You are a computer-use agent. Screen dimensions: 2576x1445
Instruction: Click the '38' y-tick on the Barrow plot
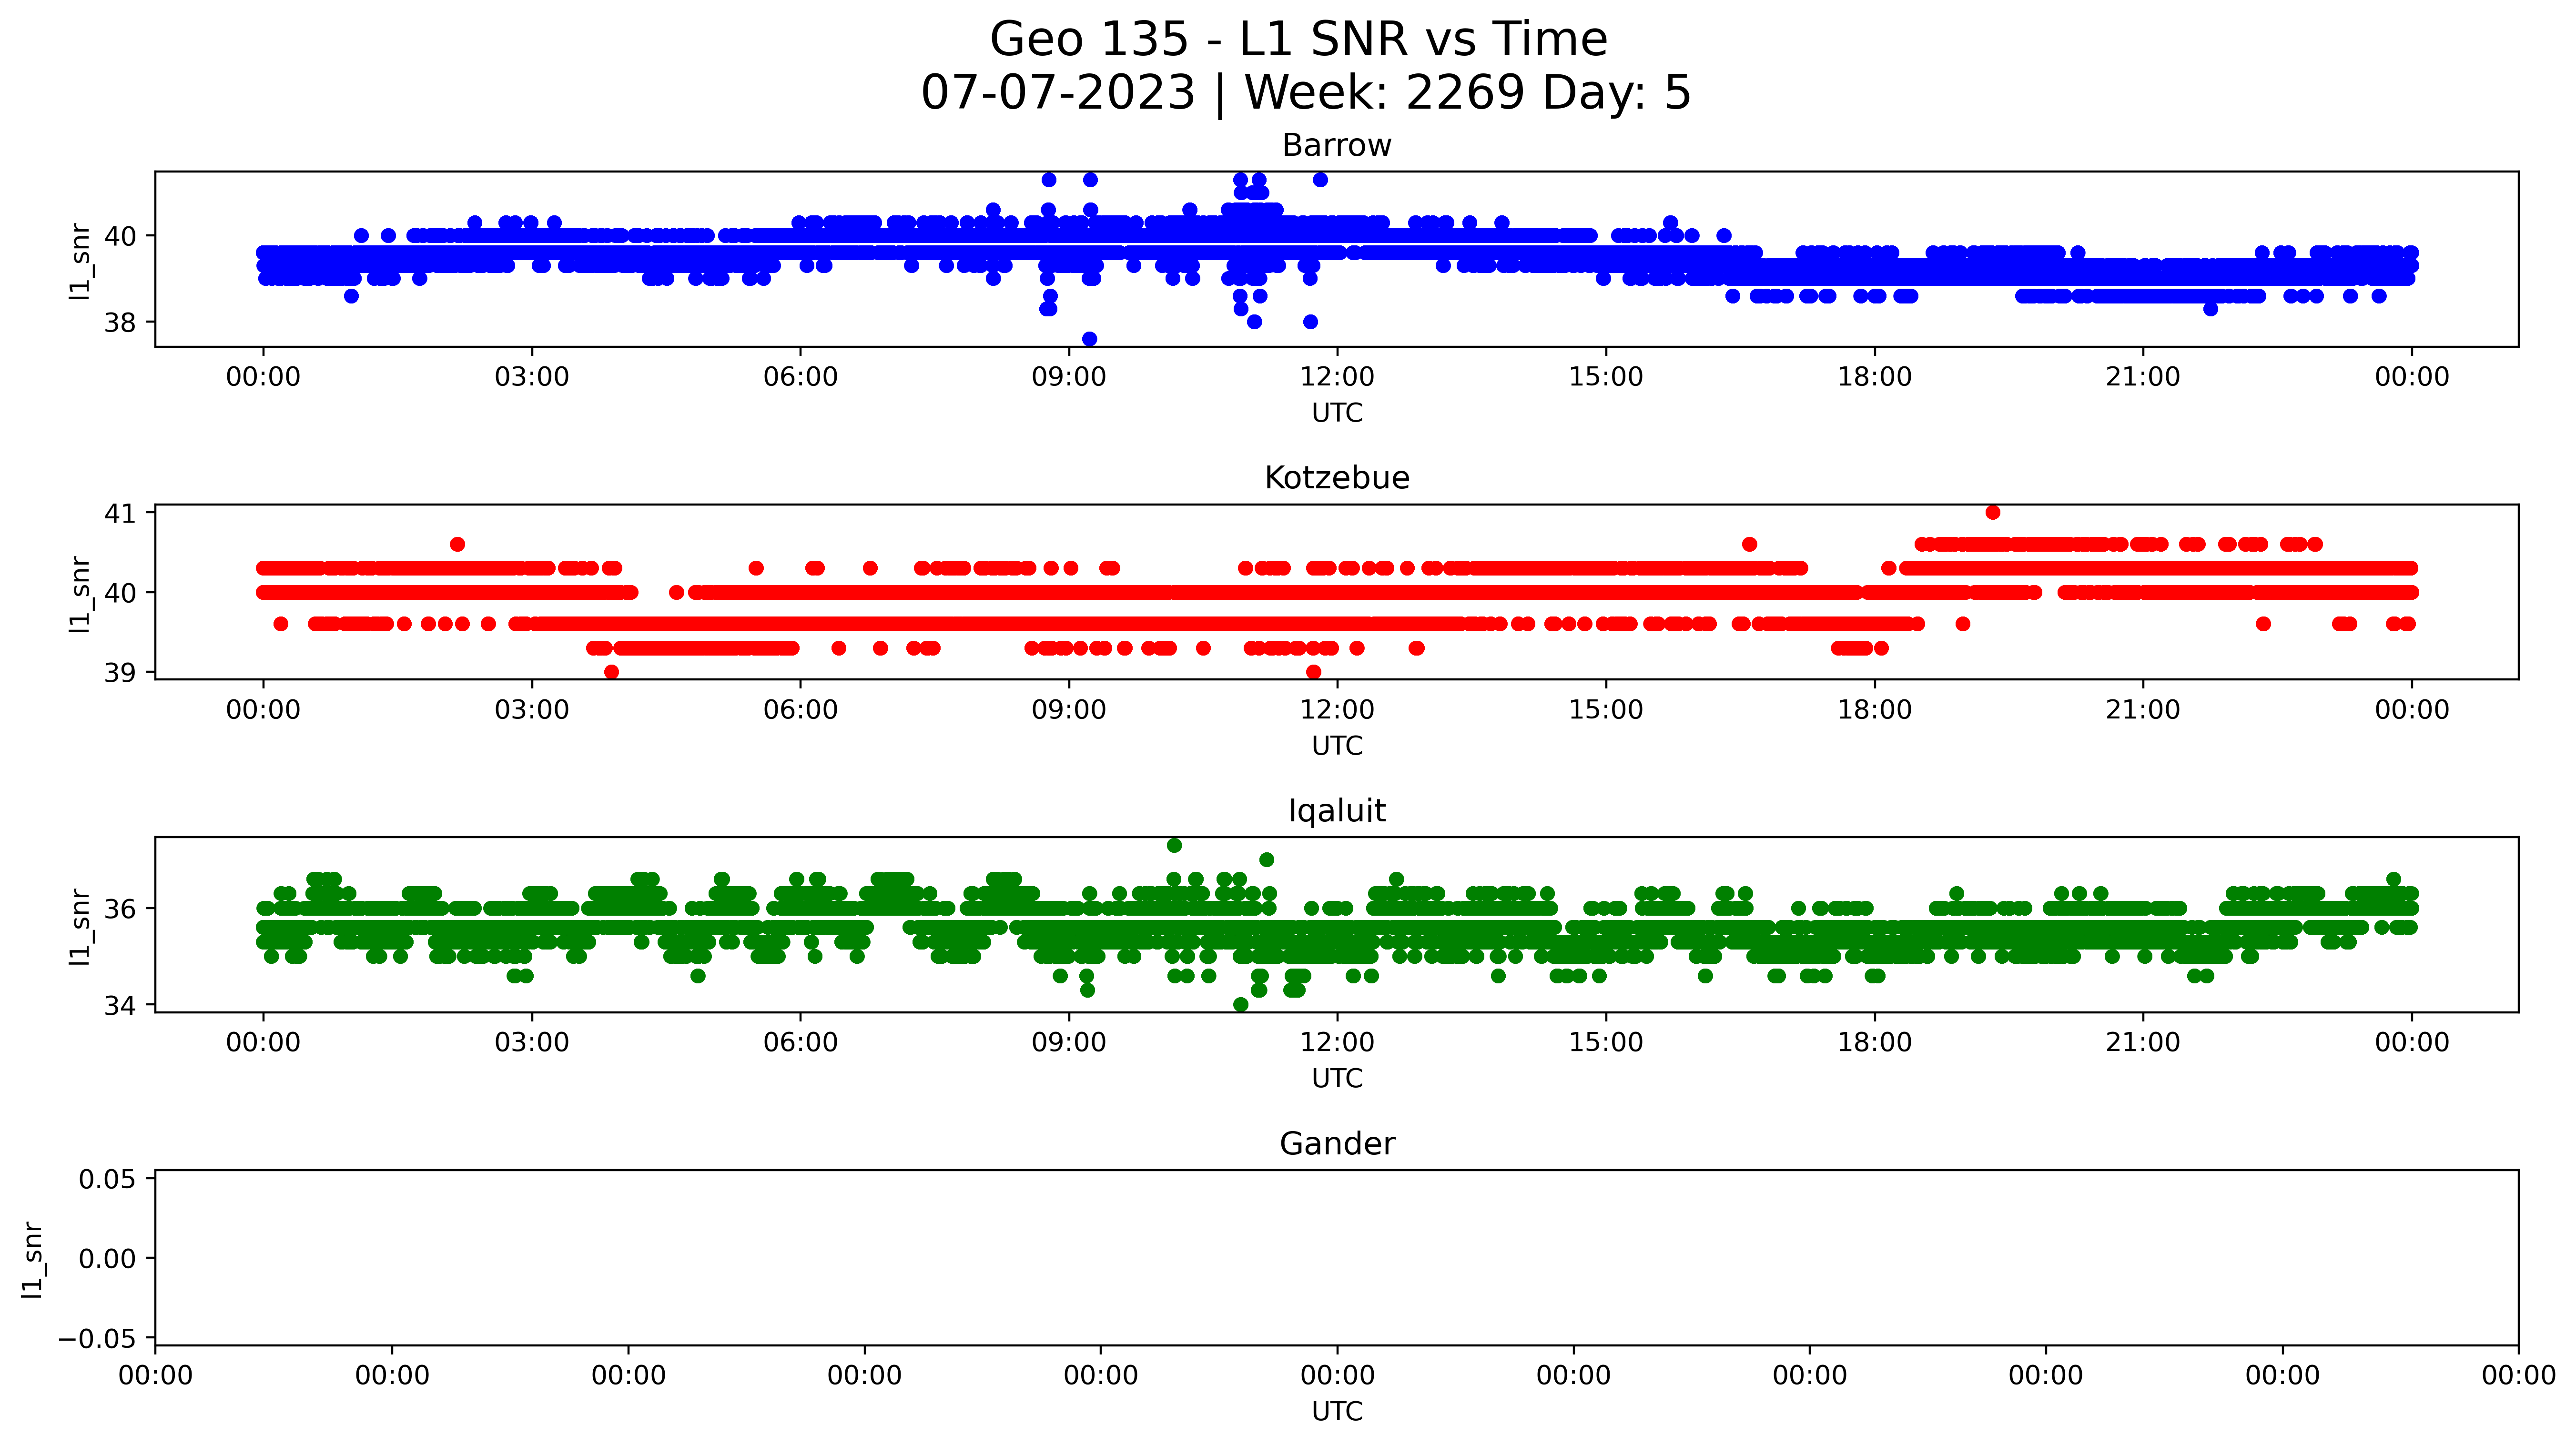pos(120,323)
